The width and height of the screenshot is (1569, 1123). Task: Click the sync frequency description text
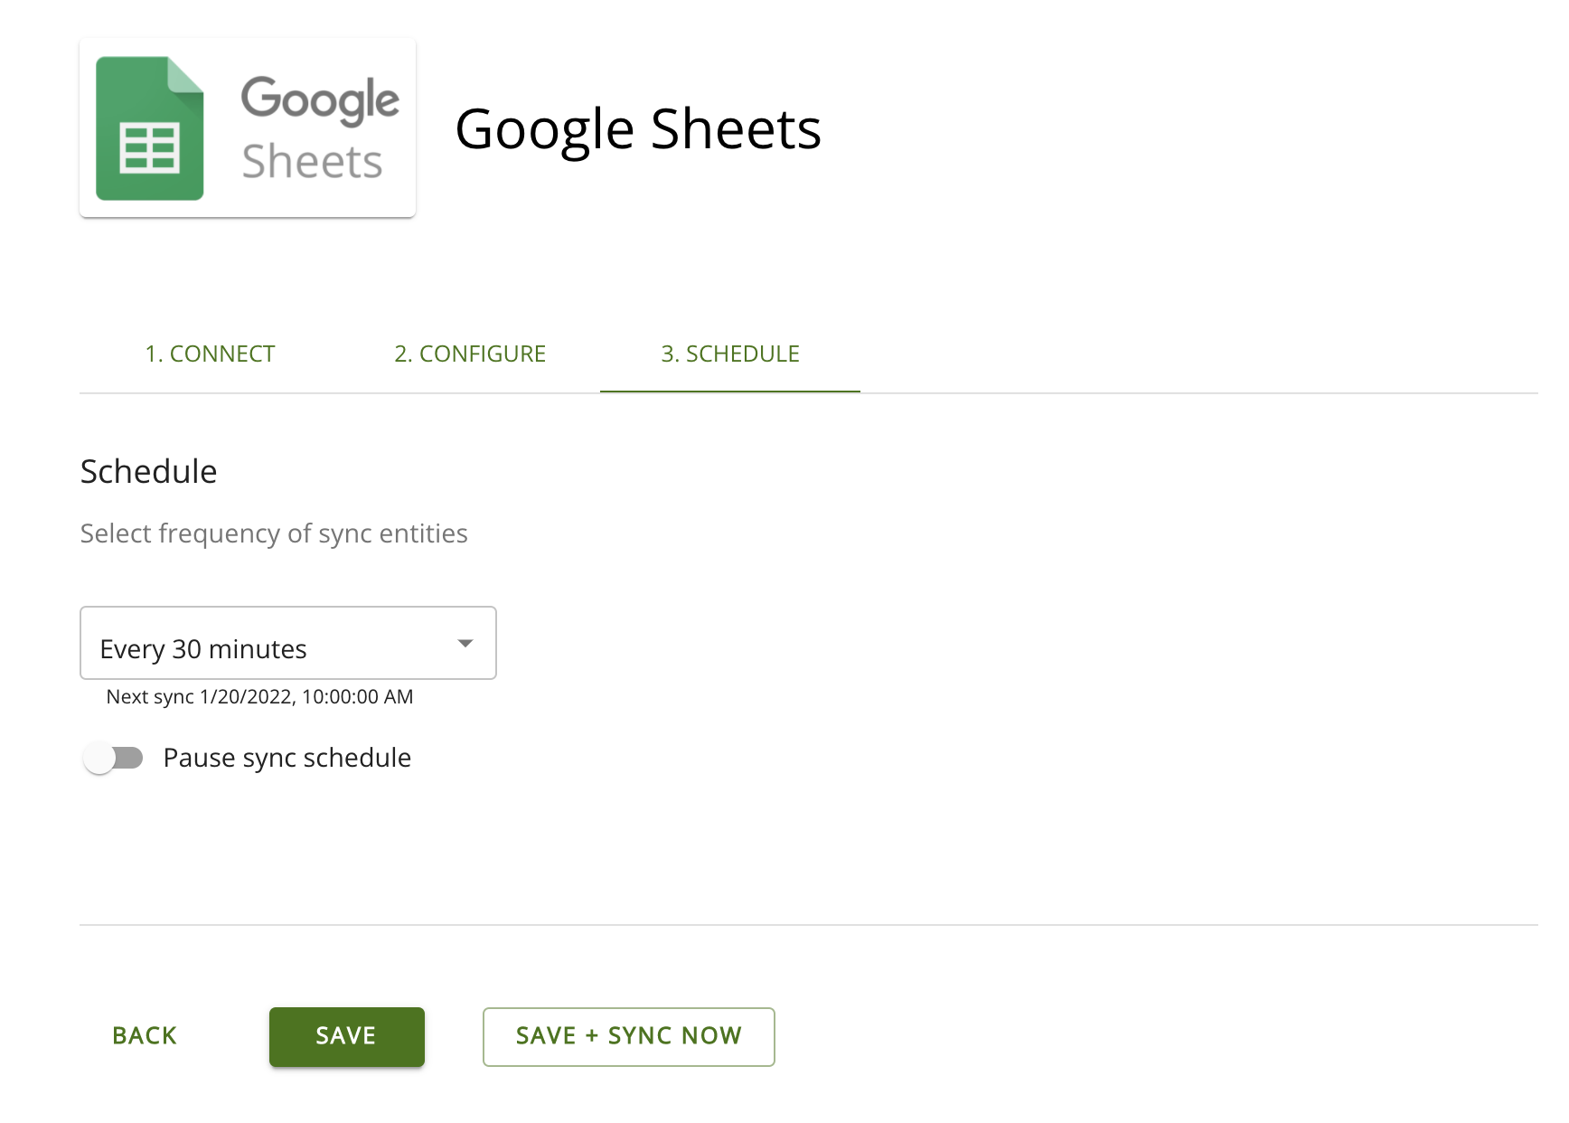pyautogui.click(x=274, y=533)
